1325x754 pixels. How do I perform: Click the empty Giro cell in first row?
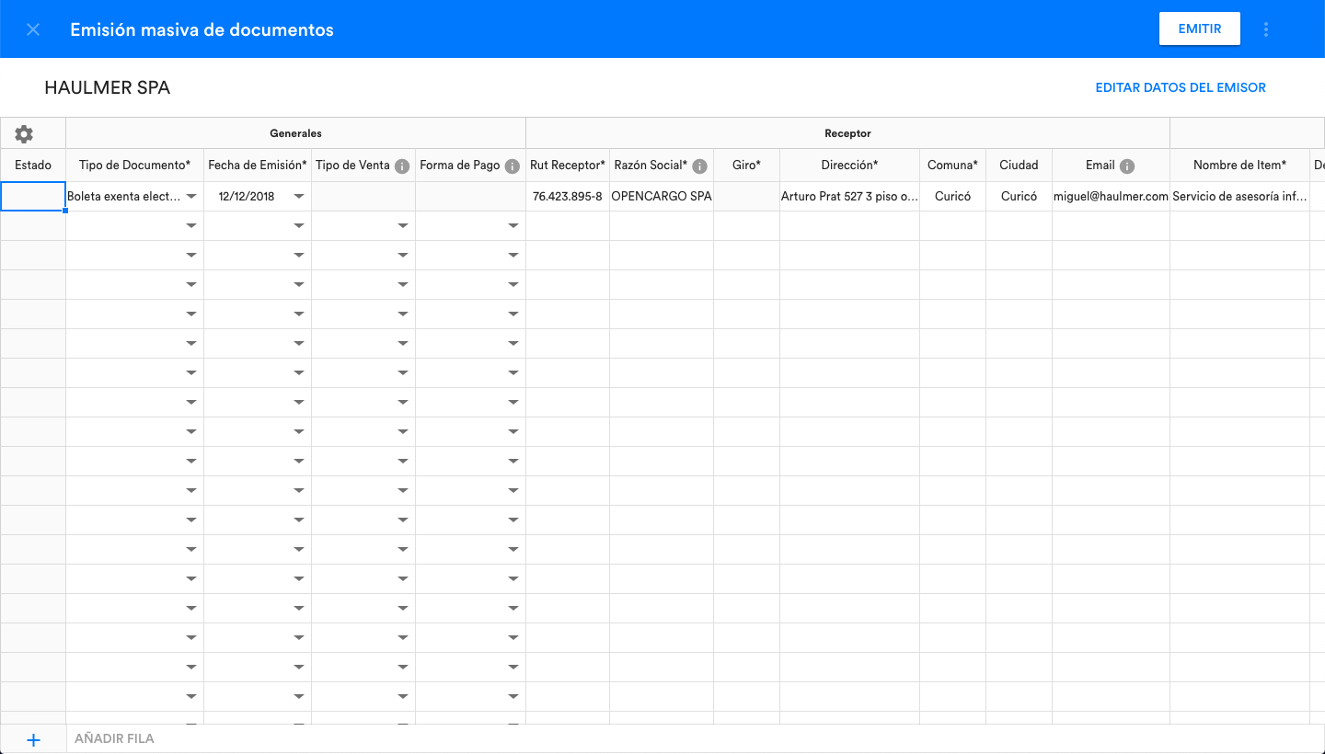pyautogui.click(x=746, y=197)
